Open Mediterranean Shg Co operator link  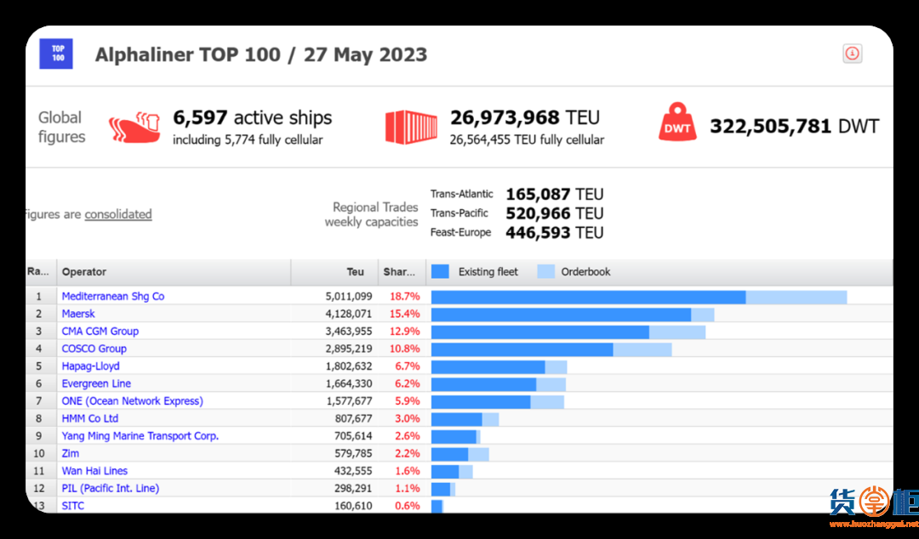pyautogui.click(x=113, y=297)
